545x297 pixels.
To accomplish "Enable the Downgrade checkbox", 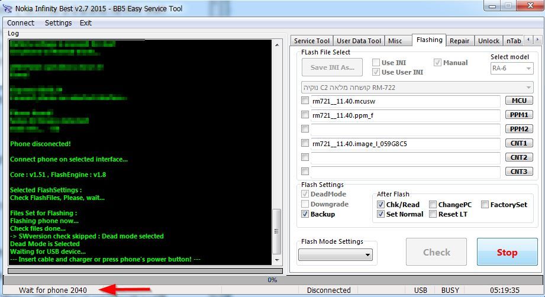I will 305,204.
